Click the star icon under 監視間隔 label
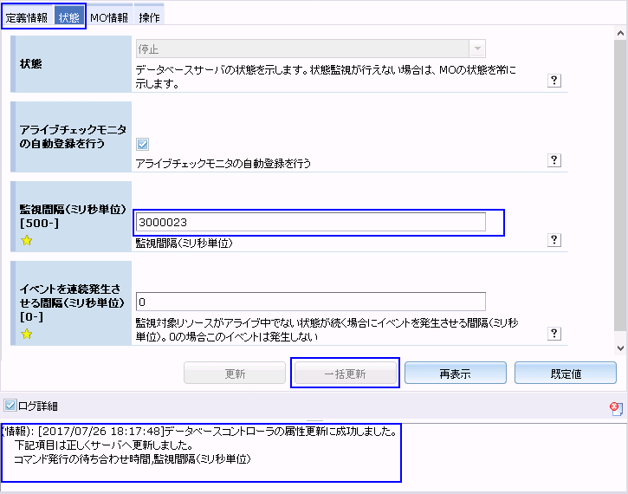This screenshot has width=628, height=494. click(26, 241)
